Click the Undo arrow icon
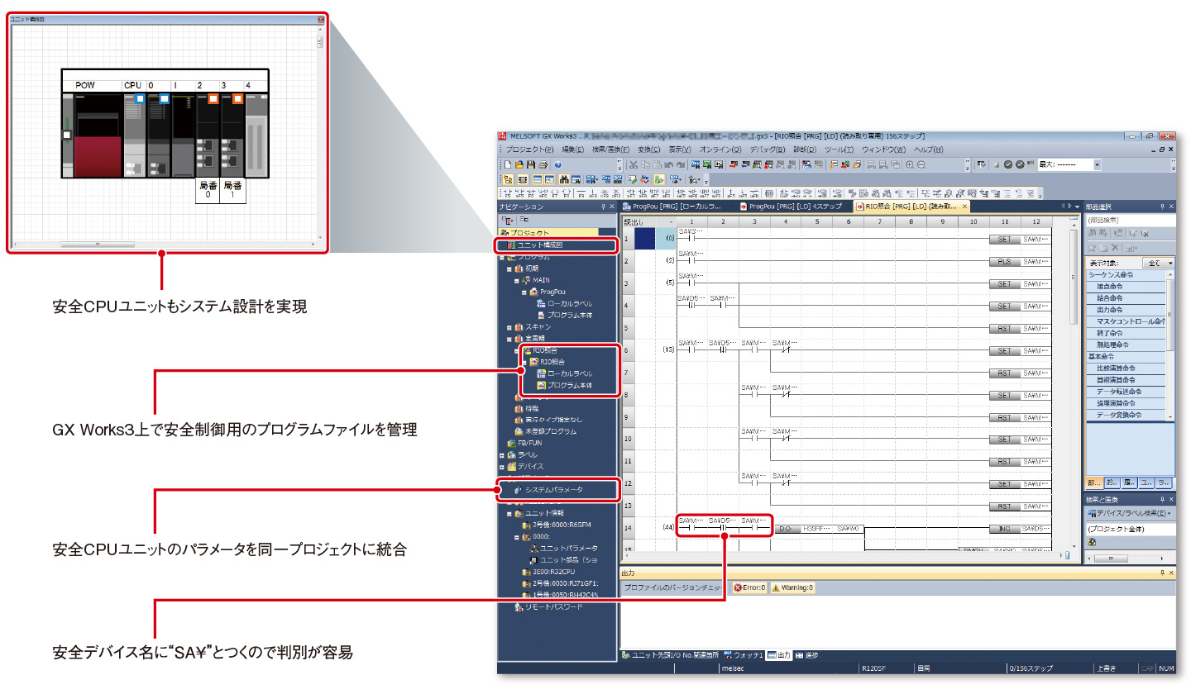This screenshot has height=694, width=1191. pyautogui.click(x=668, y=165)
